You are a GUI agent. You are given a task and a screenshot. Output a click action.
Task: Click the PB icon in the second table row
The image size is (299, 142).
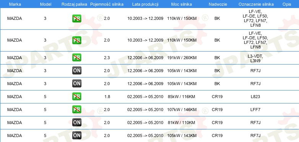(76, 40)
